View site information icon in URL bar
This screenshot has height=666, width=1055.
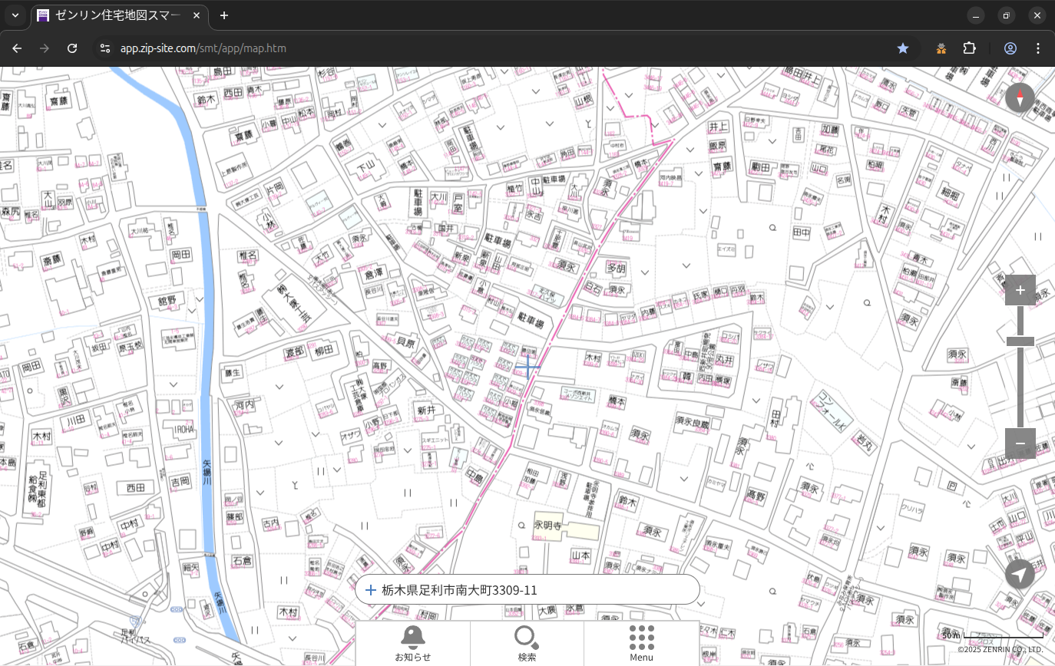click(x=104, y=48)
